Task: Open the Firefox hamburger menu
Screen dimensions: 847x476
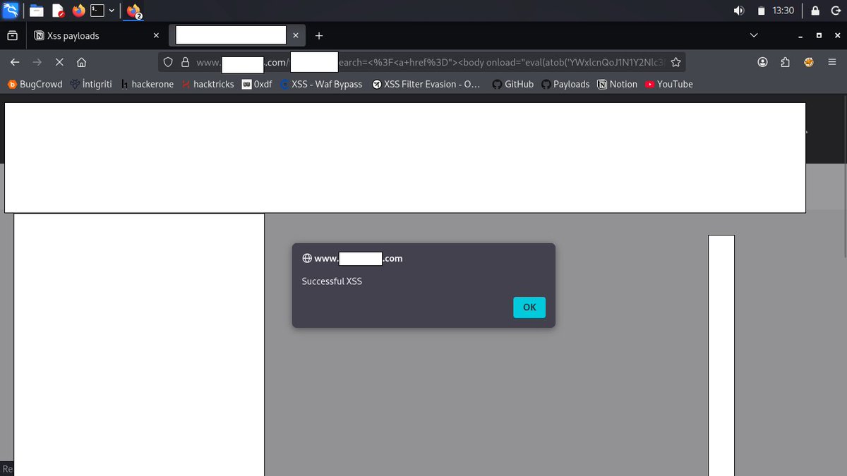Action: pos(833,62)
